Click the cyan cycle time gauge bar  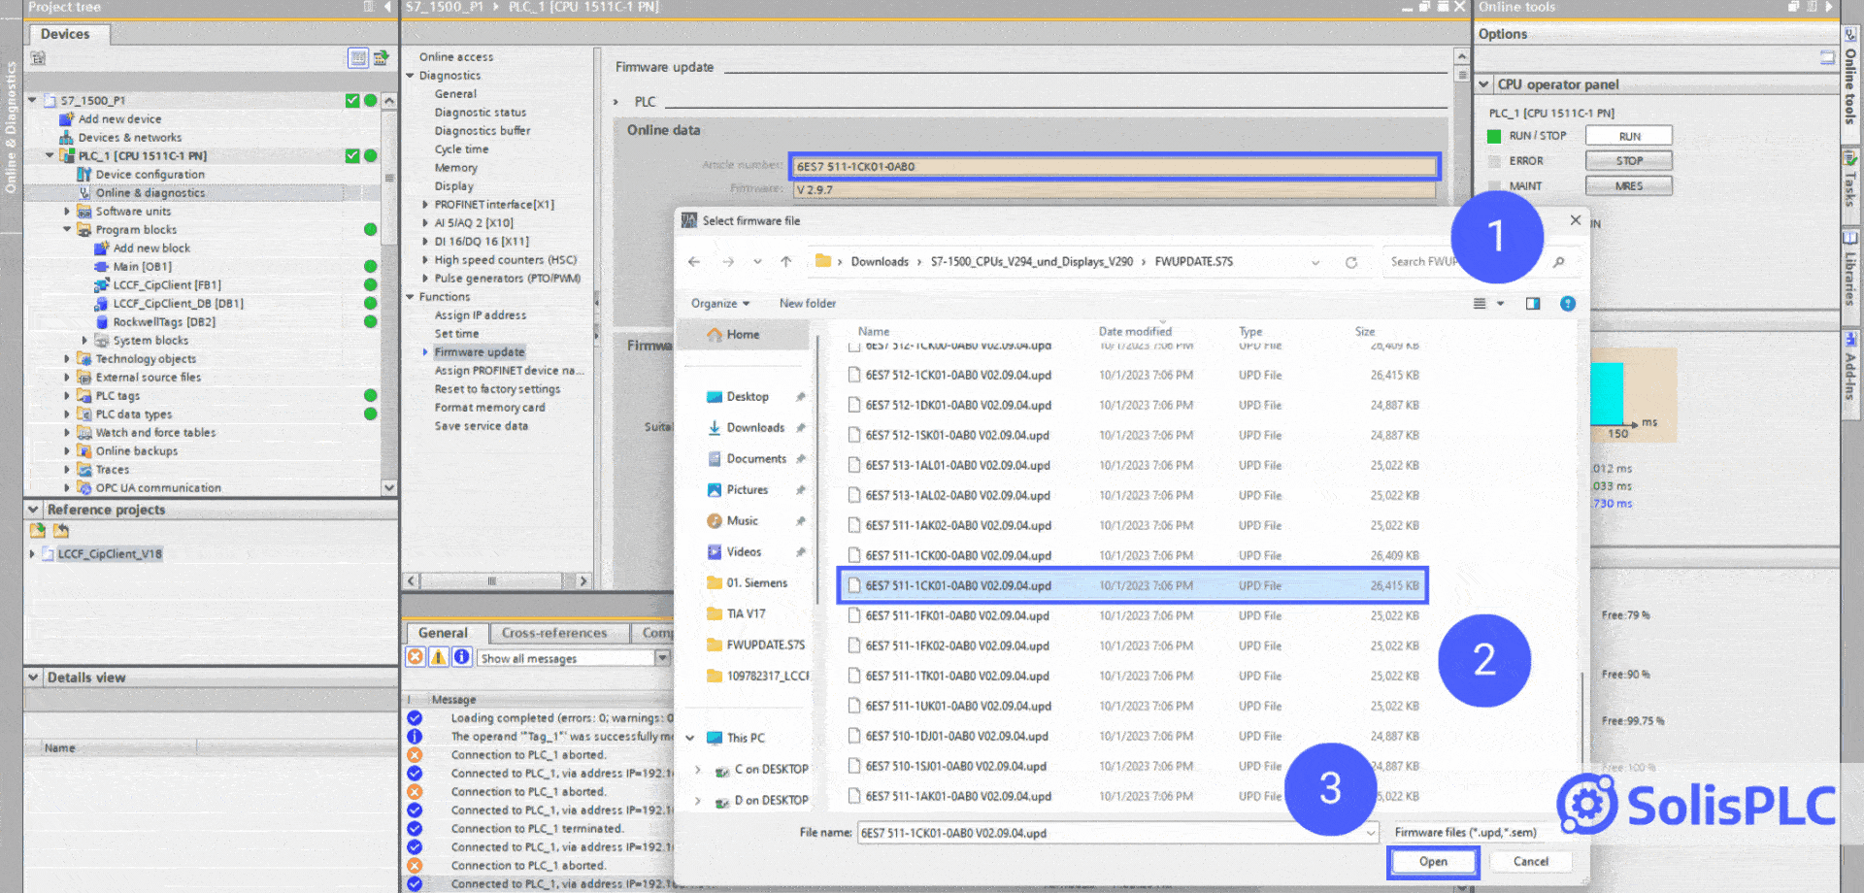(x=1608, y=393)
